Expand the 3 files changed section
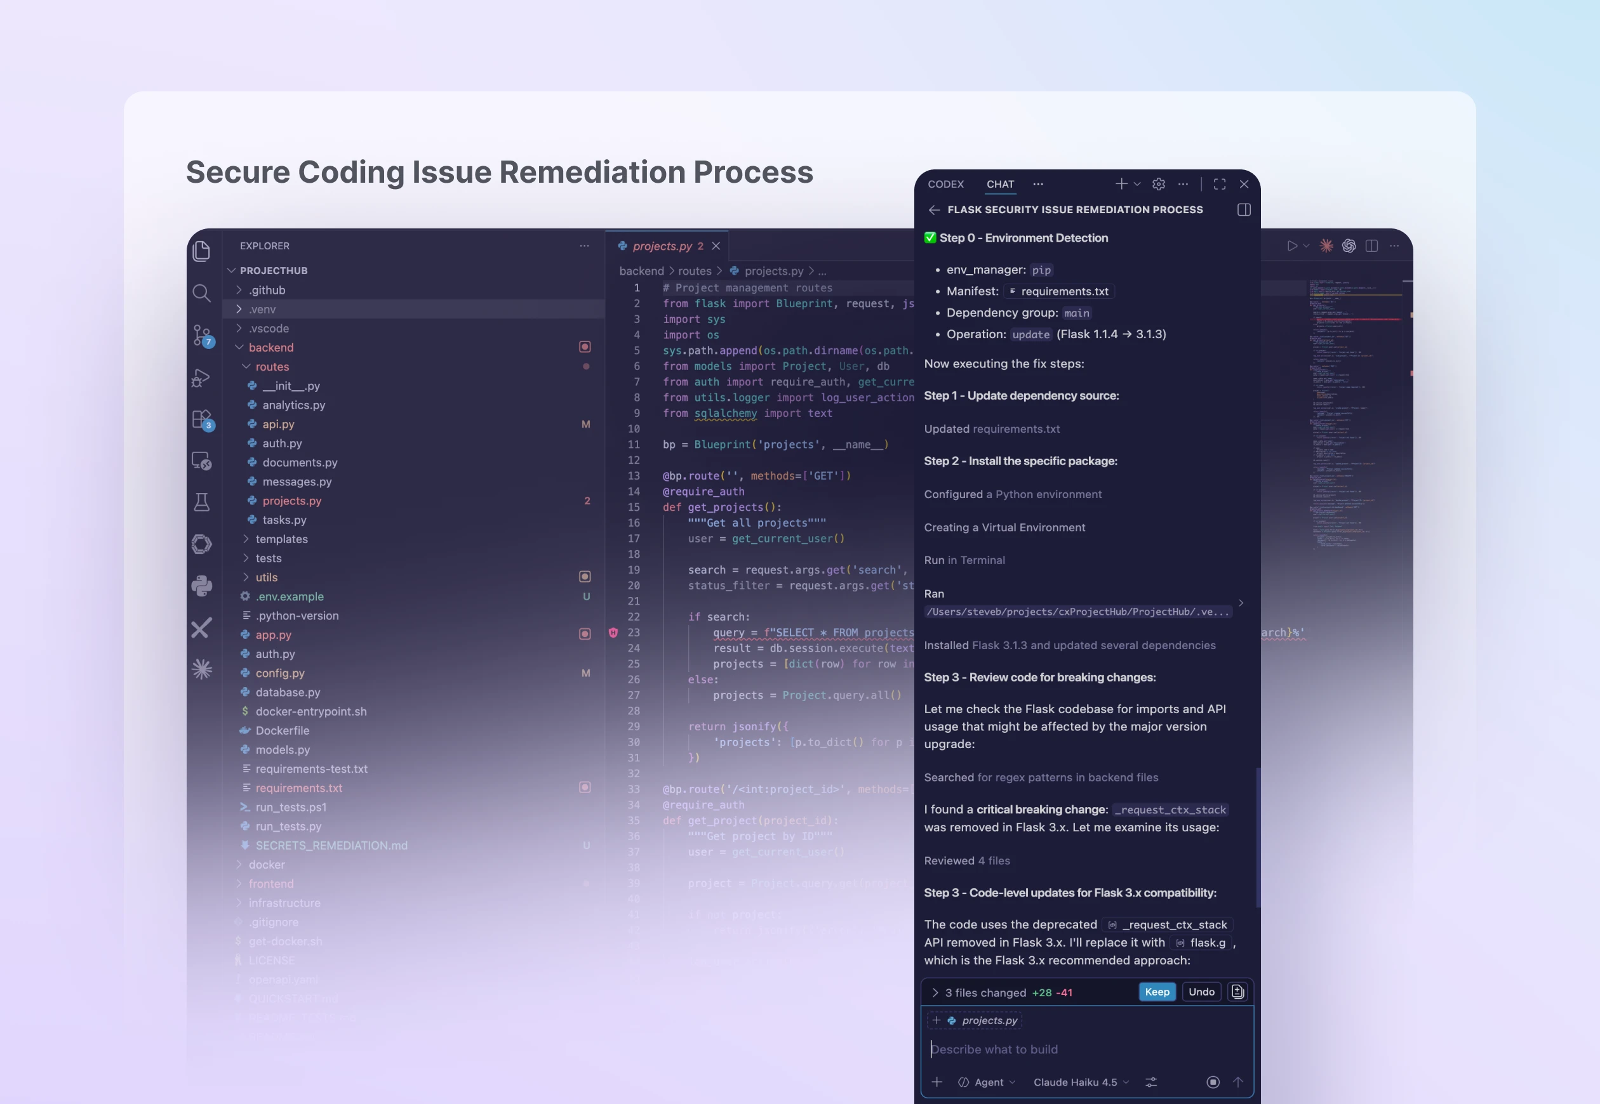 pyautogui.click(x=936, y=992)
